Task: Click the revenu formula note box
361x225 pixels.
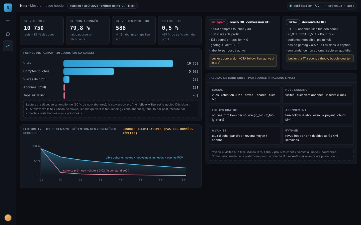Action: [281, 154]
